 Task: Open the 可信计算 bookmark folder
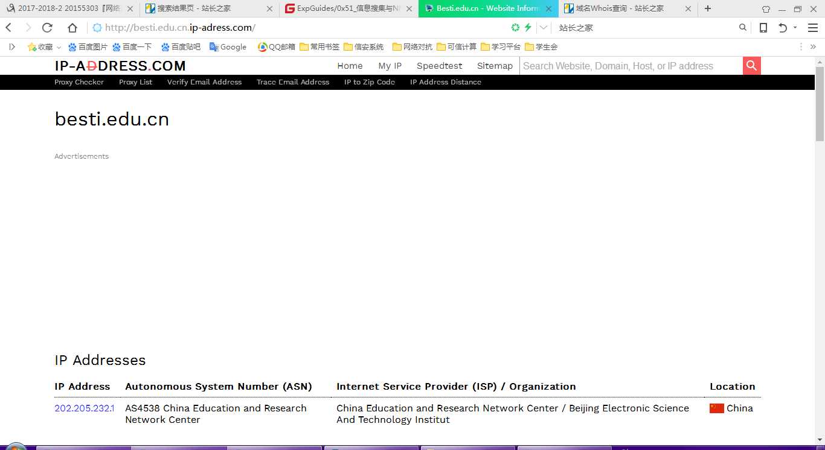(457, 47)
